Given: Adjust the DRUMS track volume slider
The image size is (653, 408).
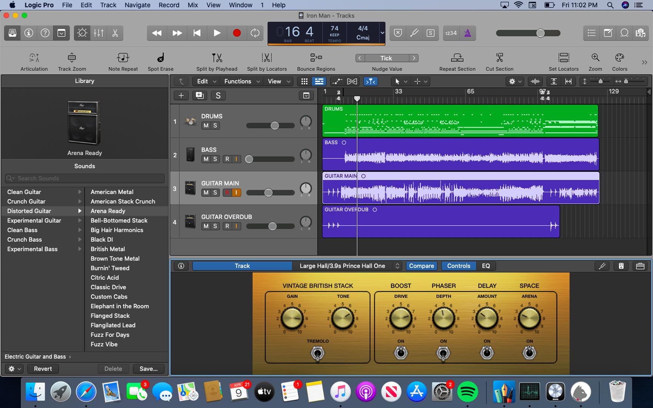Looking at the screenshot, I should click(275, 125).
